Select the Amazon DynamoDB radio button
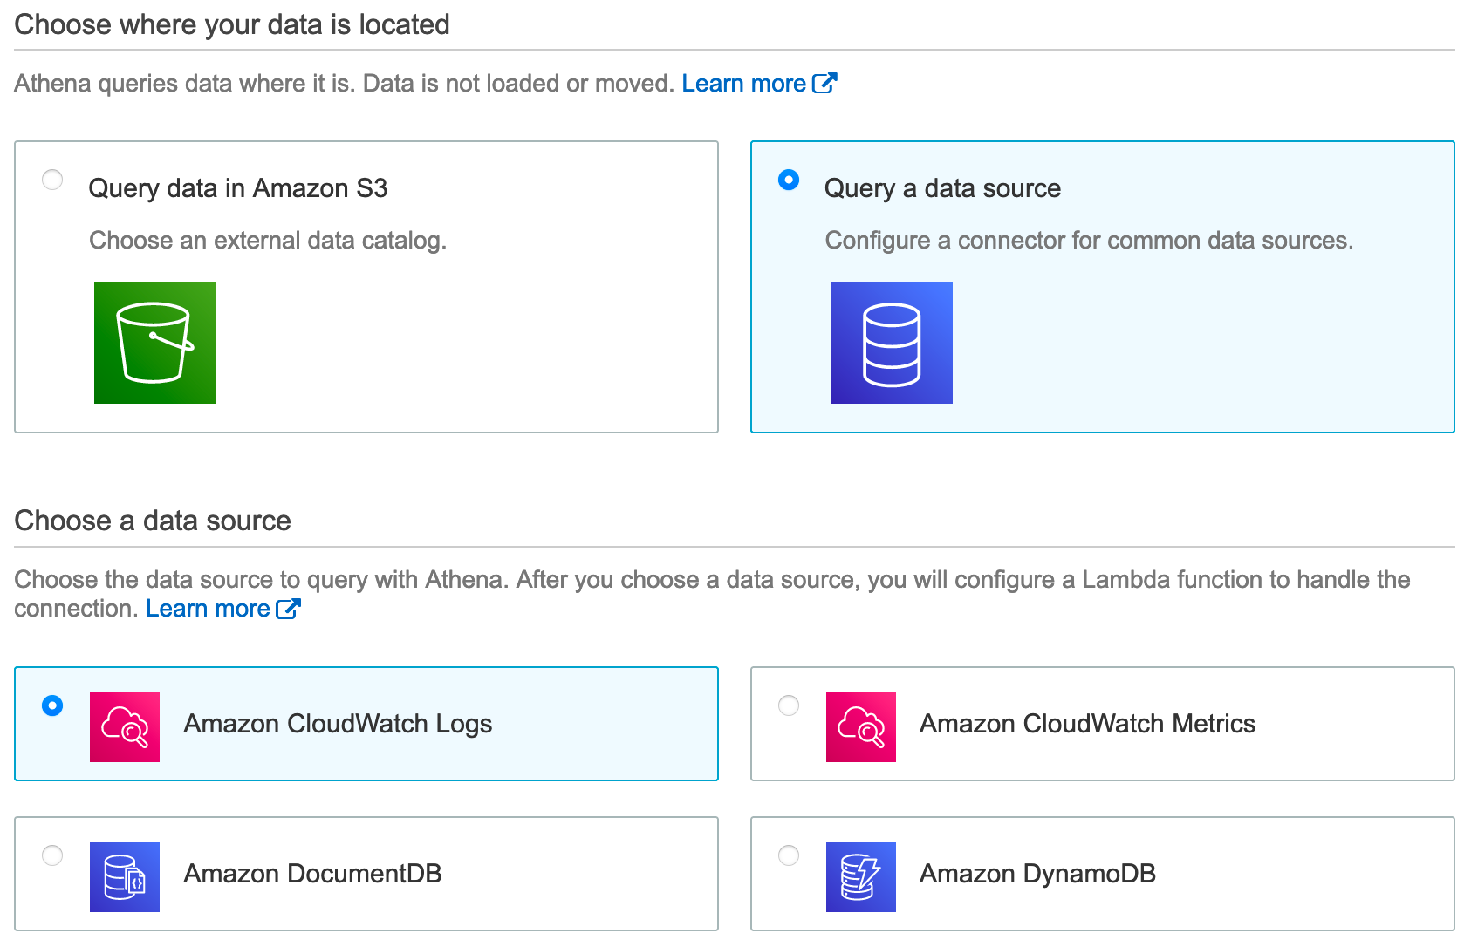This screenshot has height=947, width=1471. (789, 855)
